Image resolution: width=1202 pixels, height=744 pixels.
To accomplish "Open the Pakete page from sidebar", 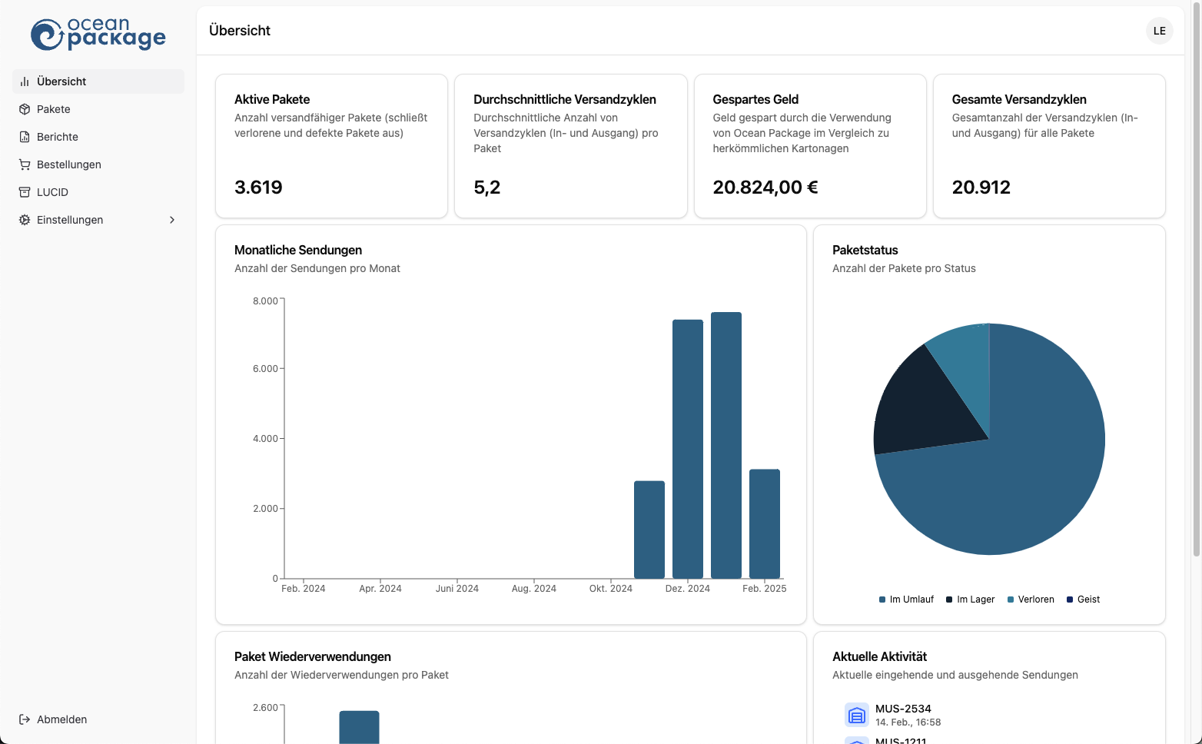I will [x=54, y=109].
